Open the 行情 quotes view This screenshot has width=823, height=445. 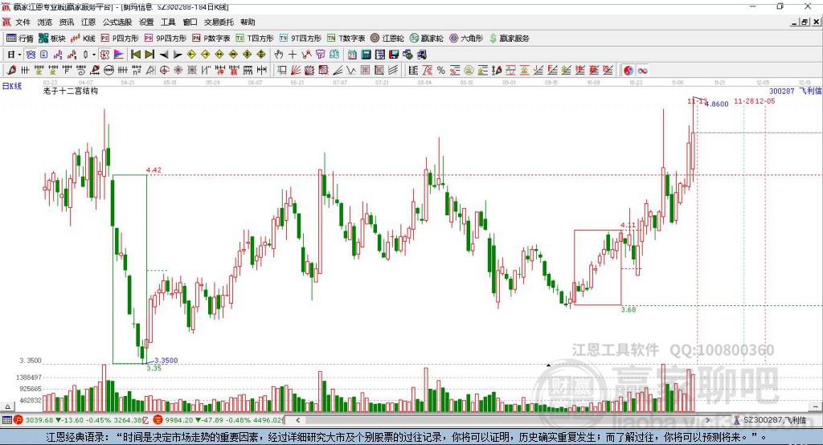click(20, 39)
